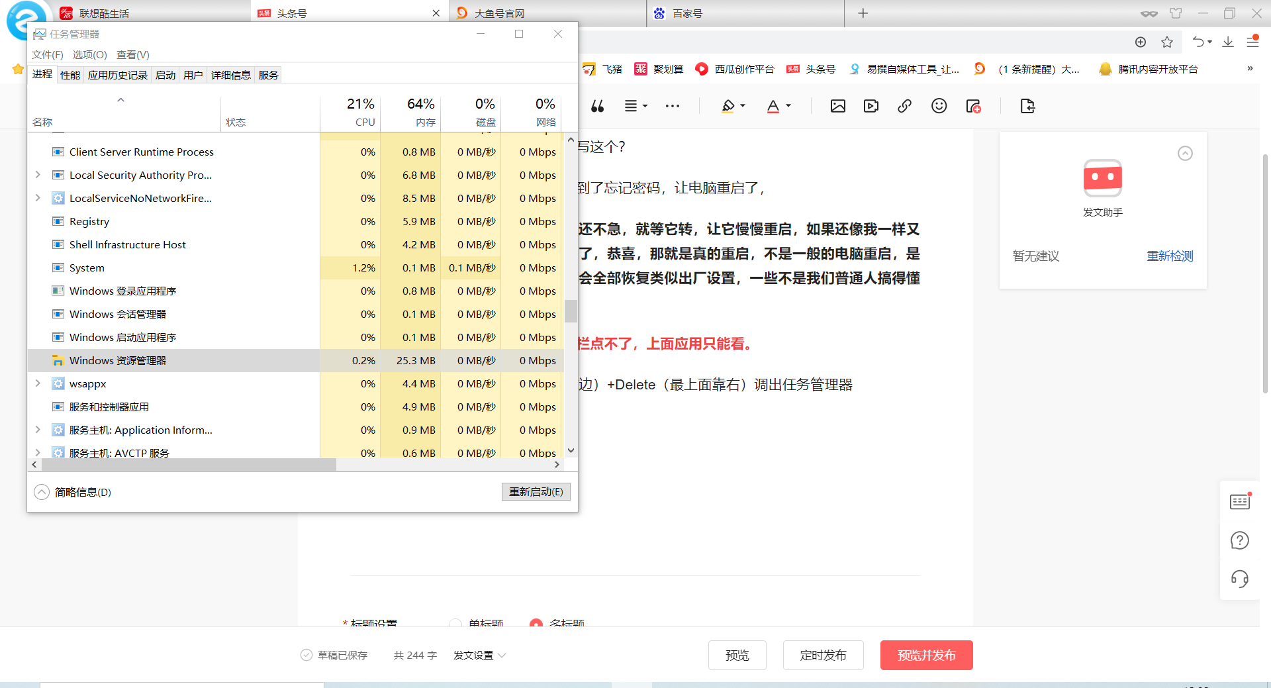Expand the 发文设置 dropdown
This screenshot has height=688, width=1271.
pyautogui.click(x=480, y=655)
